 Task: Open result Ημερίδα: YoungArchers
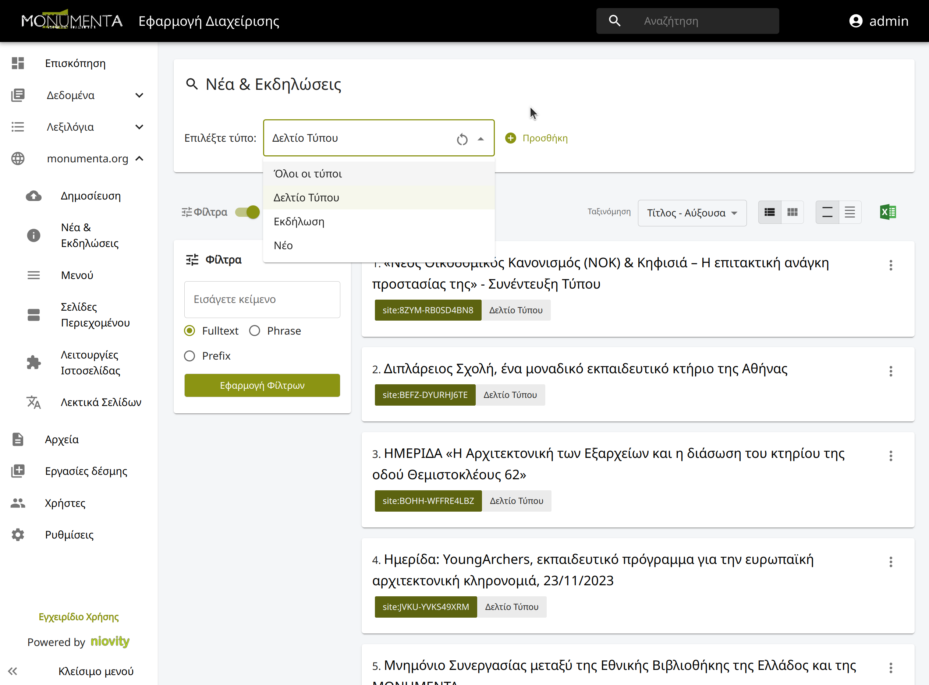(593, 570)
